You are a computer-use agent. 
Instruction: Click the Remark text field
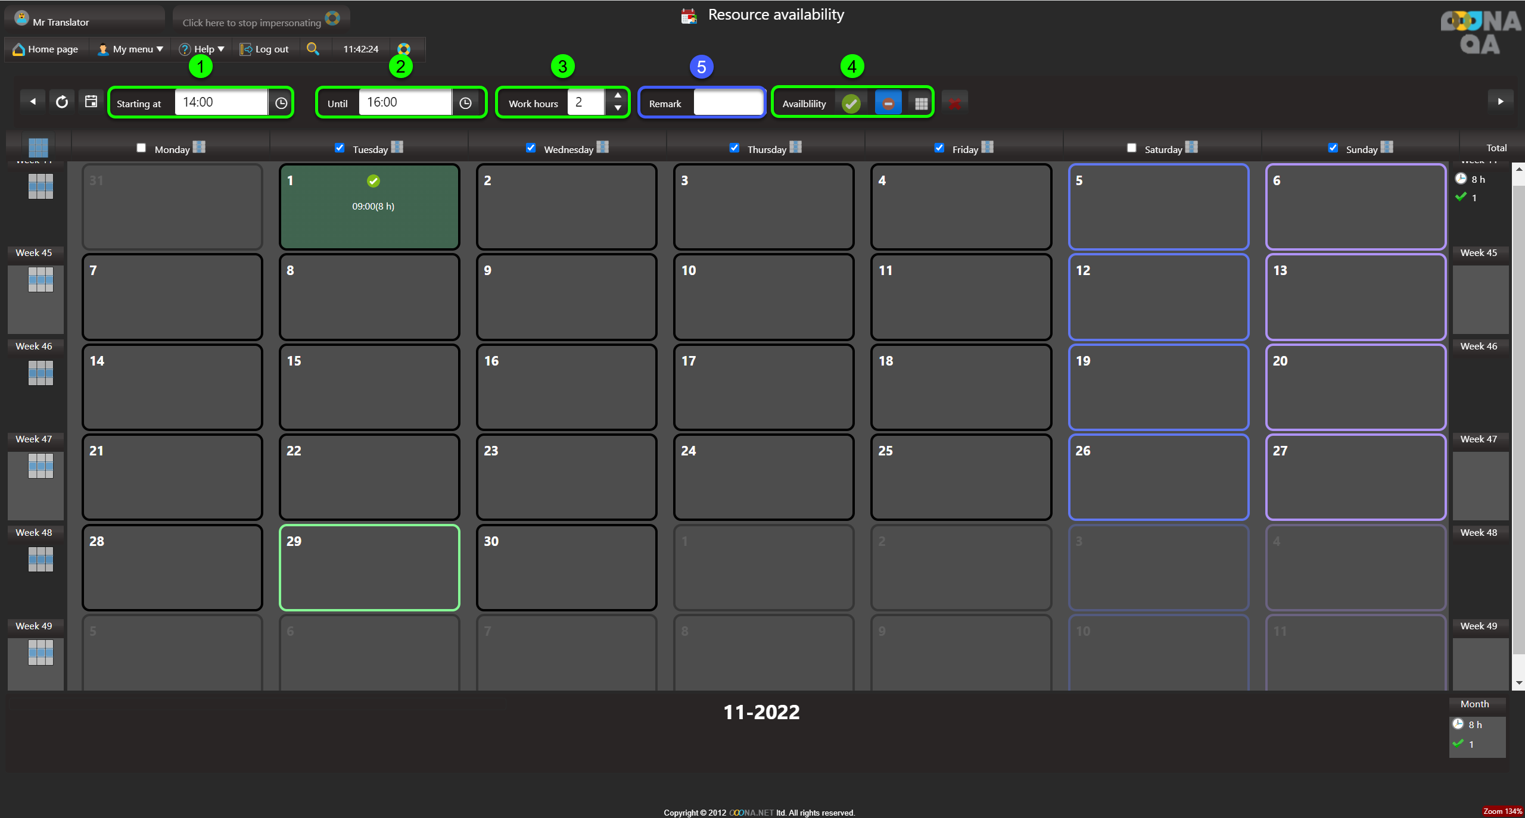tap(728, 103)
